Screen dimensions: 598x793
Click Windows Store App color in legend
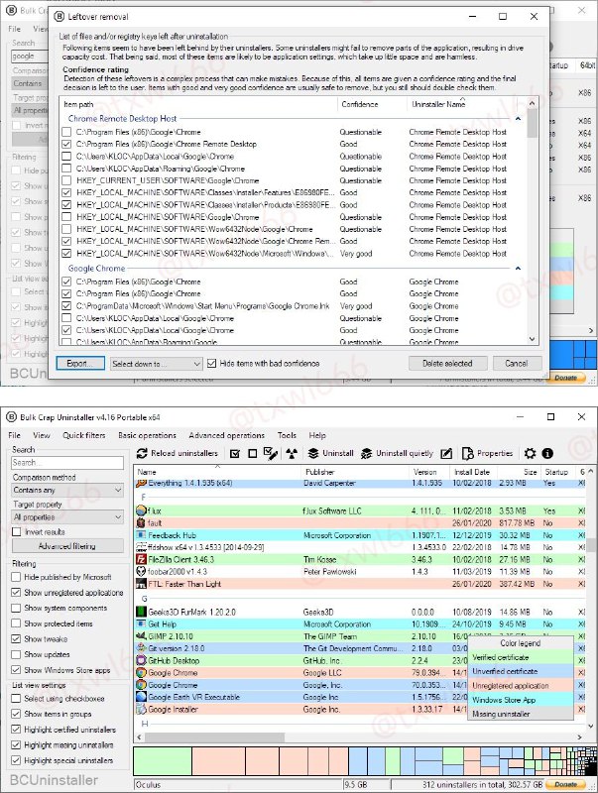521,700
